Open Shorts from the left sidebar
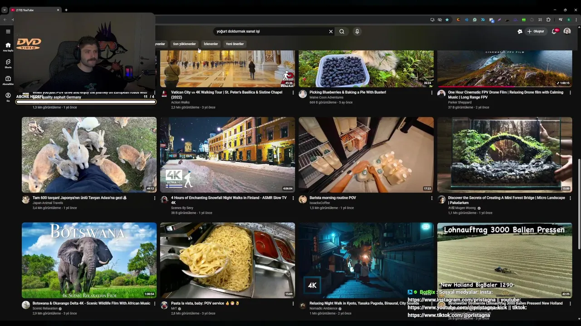This screenshot has height=326, width=581. [8, 63]
